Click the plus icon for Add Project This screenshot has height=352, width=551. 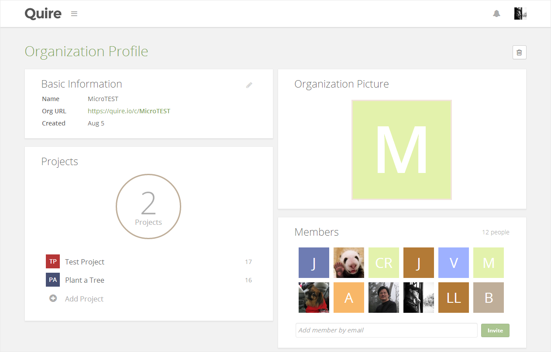53,298
